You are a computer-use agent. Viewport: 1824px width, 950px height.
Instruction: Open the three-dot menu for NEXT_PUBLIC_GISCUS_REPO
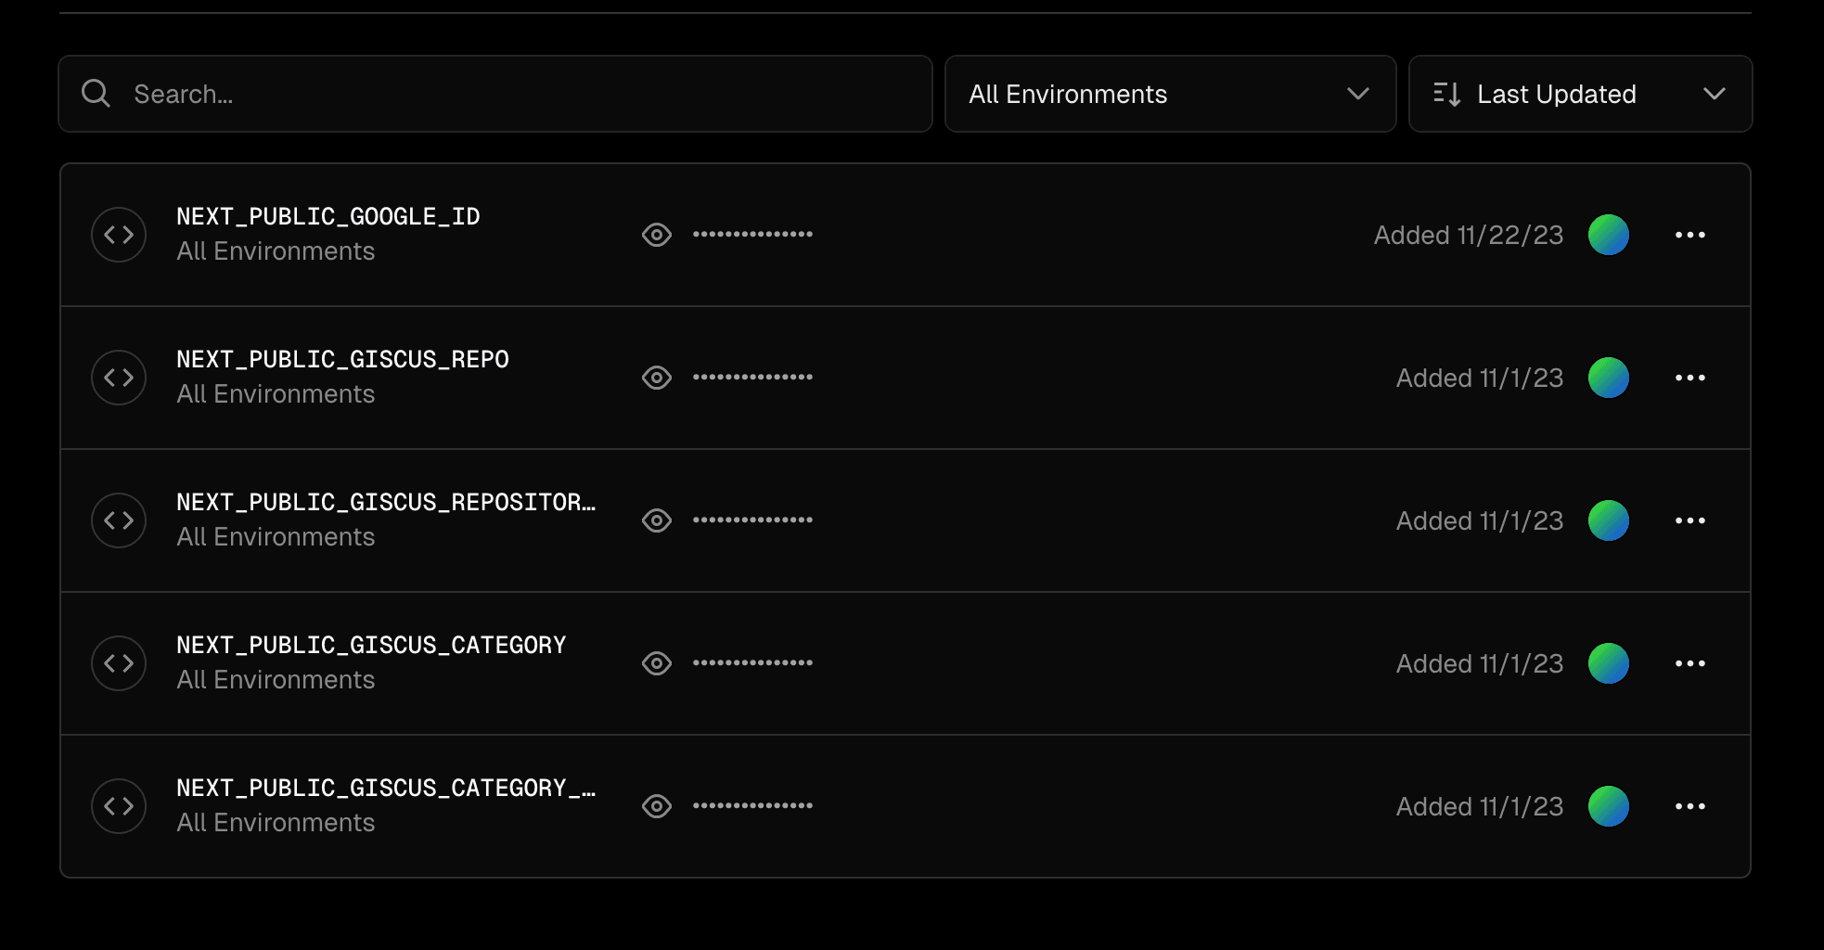pyautogui.click(x=1689, y=378)
